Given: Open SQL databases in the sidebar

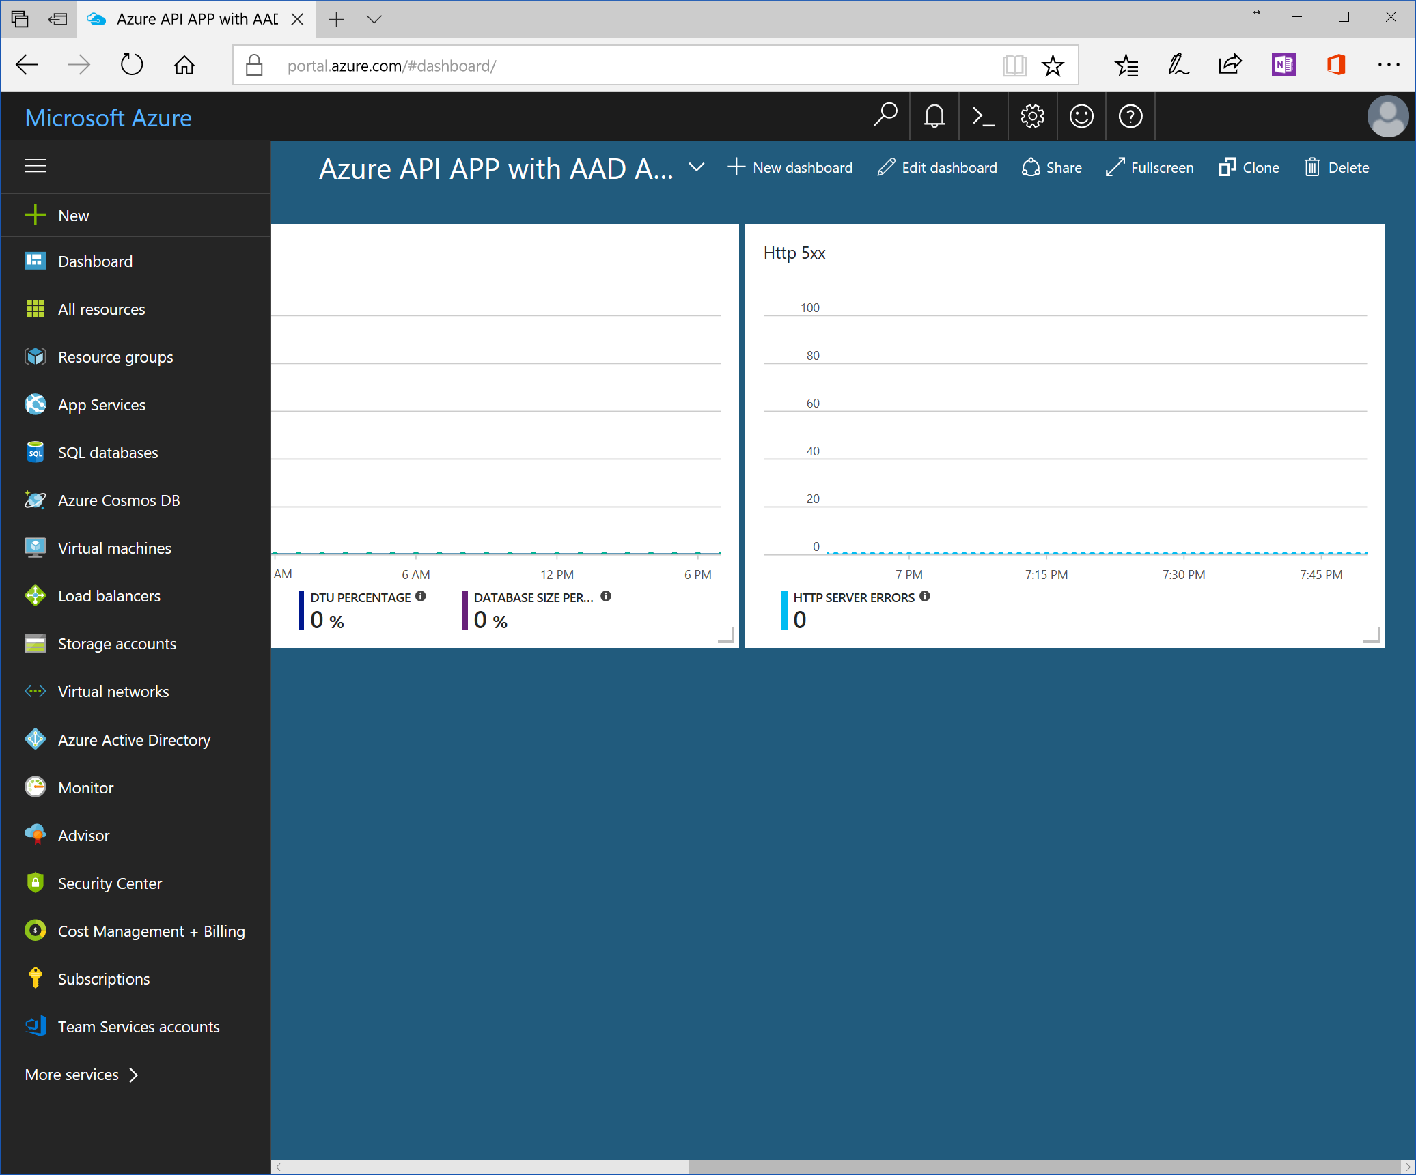Looking at the screenshot, I should click(107, 453).
